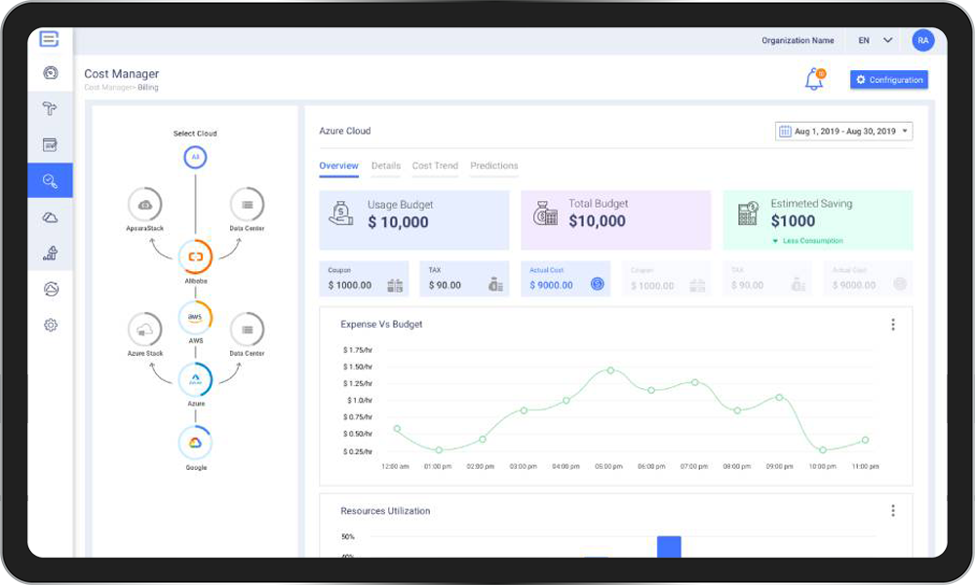Click the Usage Budget money bag icon
This screenshot has height=585, width=975.
coord(340,214)
